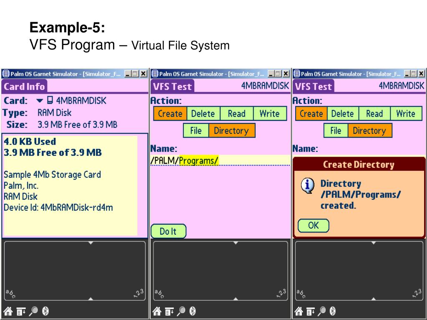Click 'Palm, Inc.' manufacturer line

click(21, 185)
